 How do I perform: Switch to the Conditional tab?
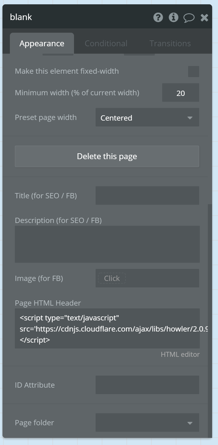pos(106,43)
